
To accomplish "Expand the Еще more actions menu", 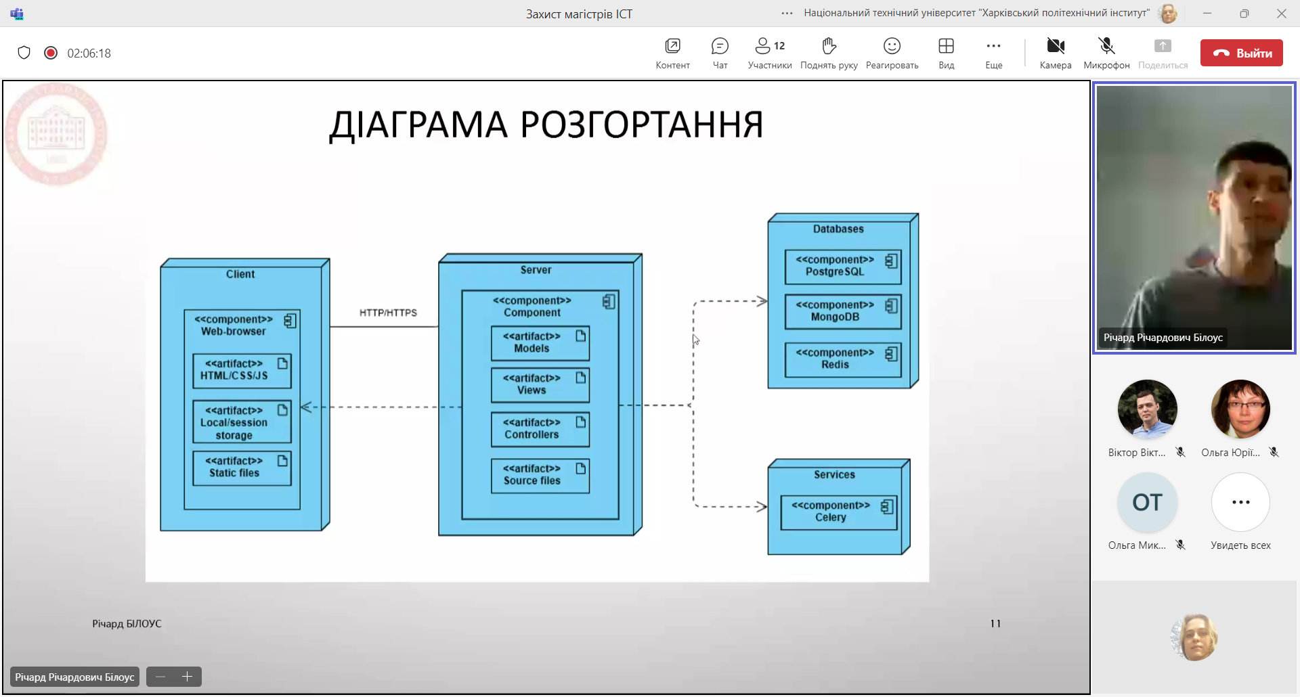I will pos(993,53).
